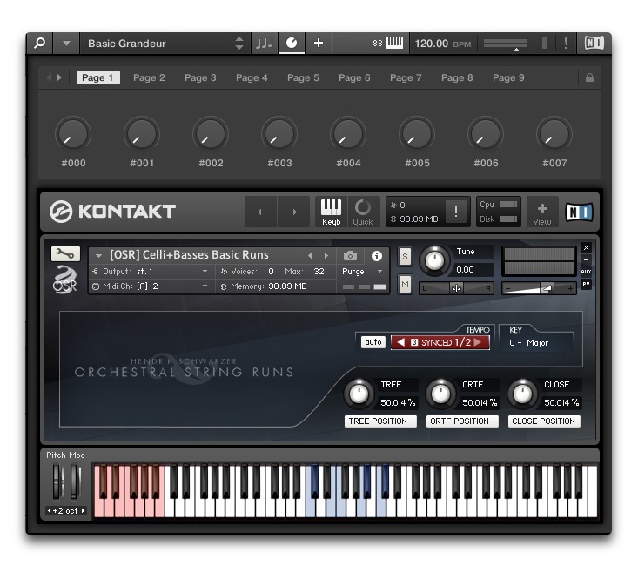Adjust the master volume slider in header
This screenshot has width=638, height=566.
tap(506, 44)
